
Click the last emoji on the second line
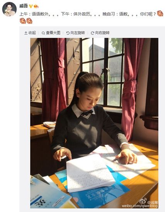[29, 21]
